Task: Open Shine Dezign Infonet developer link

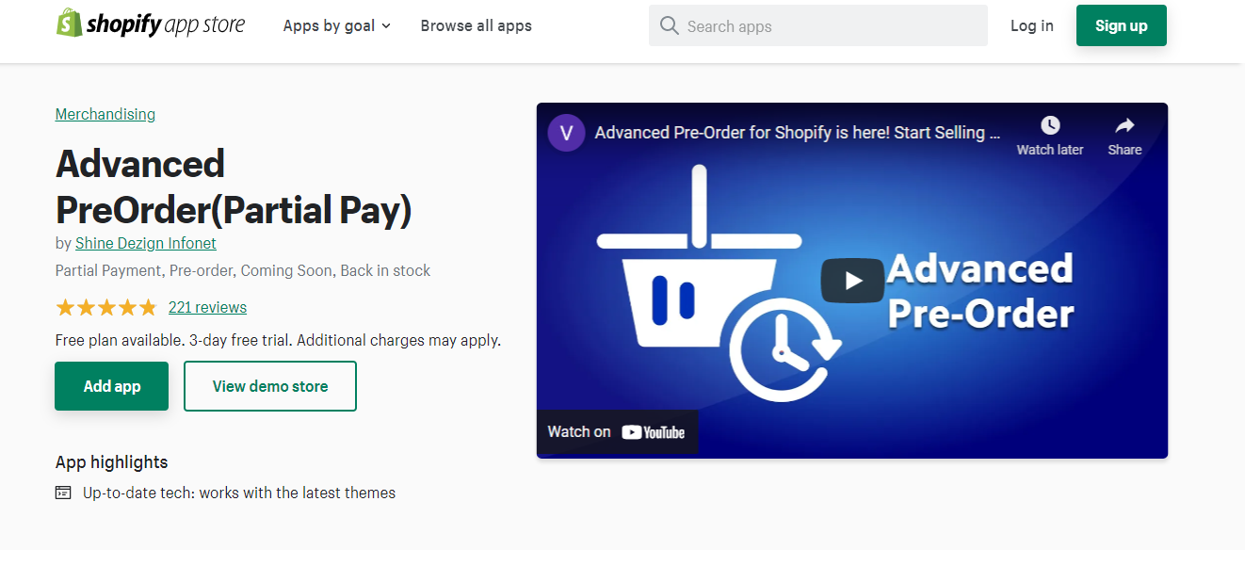Action: 146,243
